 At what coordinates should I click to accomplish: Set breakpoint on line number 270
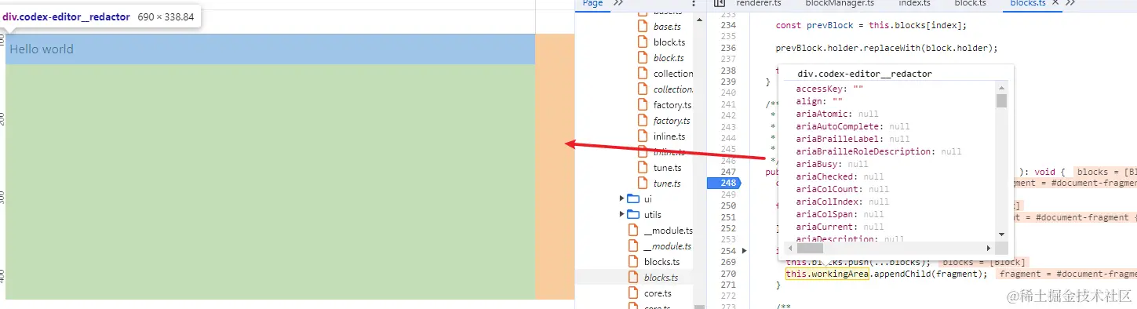tap(729, 274)
